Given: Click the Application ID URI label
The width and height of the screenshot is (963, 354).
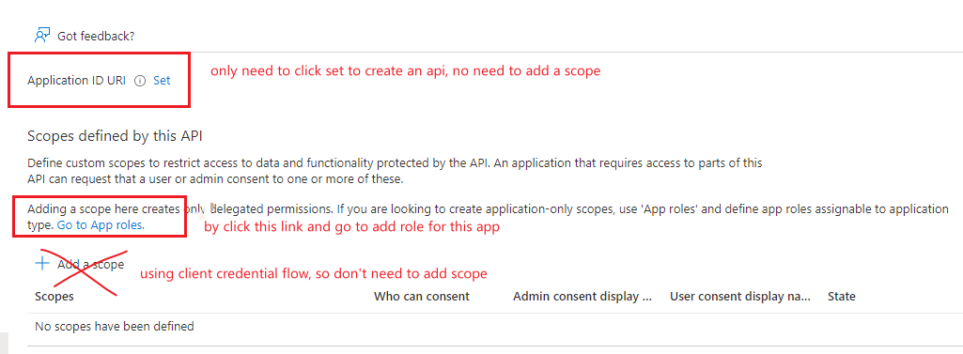Looking at the screenshot, I should [x=77, y=81].
